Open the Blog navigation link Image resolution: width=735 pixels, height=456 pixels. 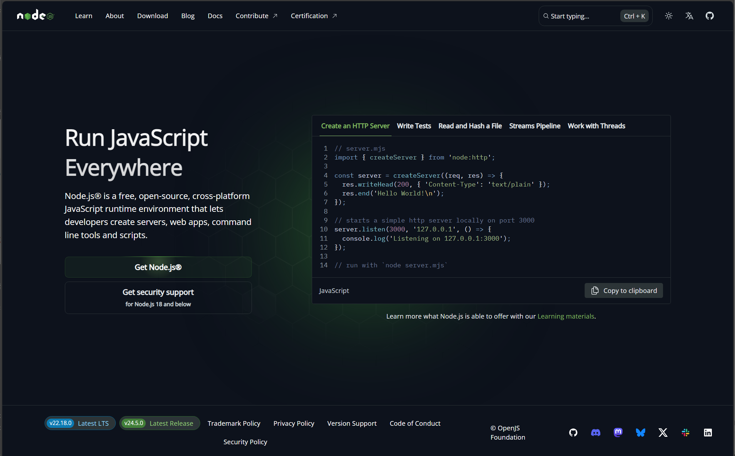[x=188, y=16]
